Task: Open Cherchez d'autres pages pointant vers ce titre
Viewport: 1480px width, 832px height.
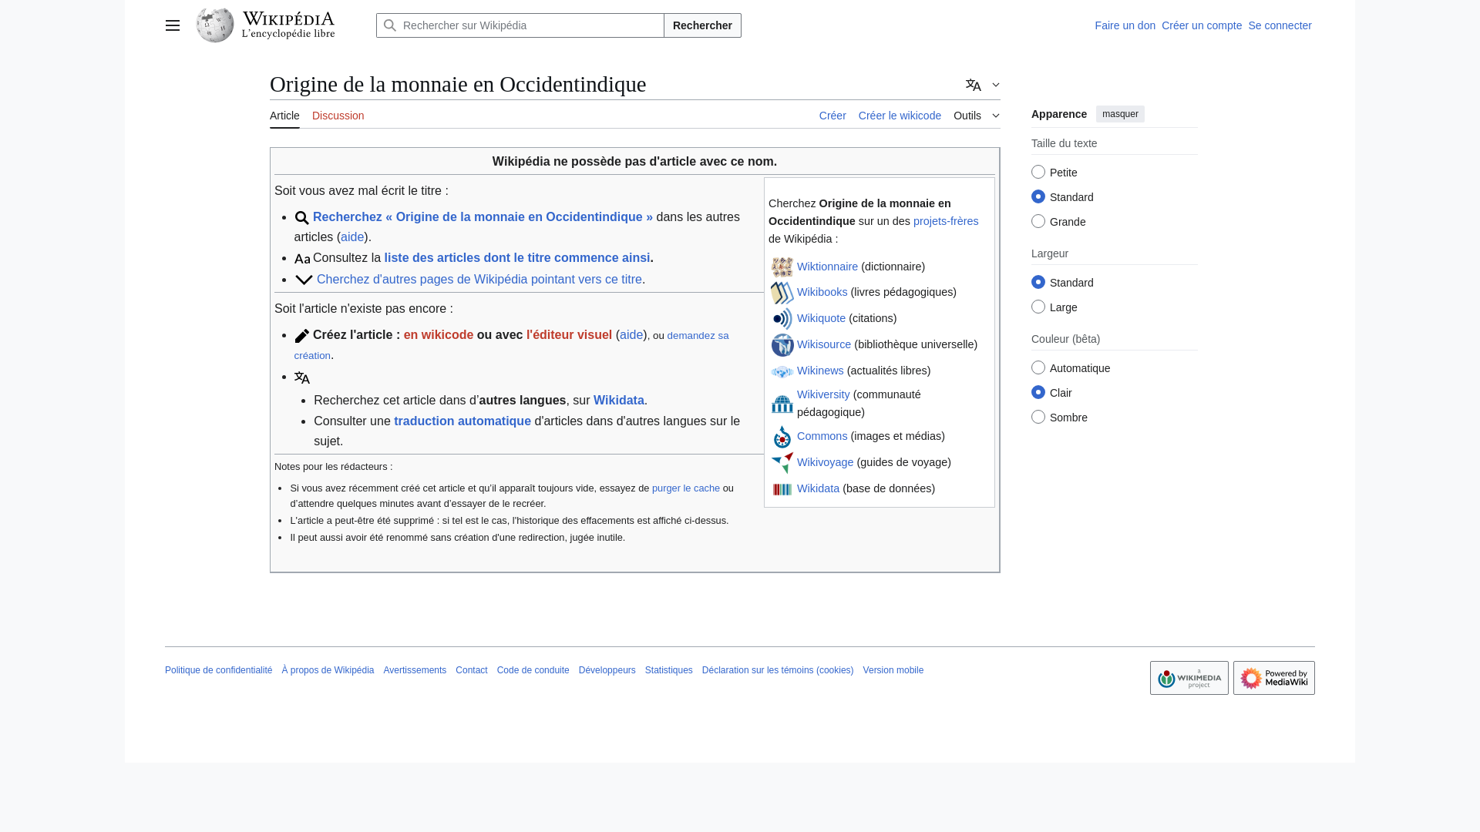Action: (x=479, y=280)
